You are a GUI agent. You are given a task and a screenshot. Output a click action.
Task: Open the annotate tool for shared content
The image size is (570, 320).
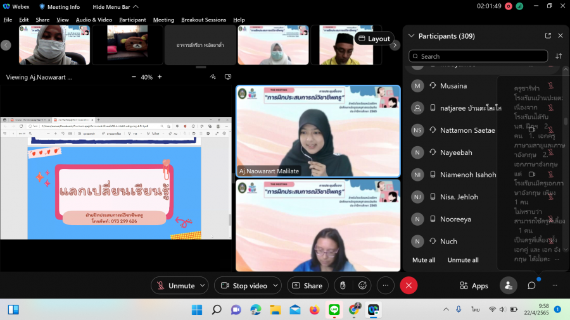click(x=213, y=77)
